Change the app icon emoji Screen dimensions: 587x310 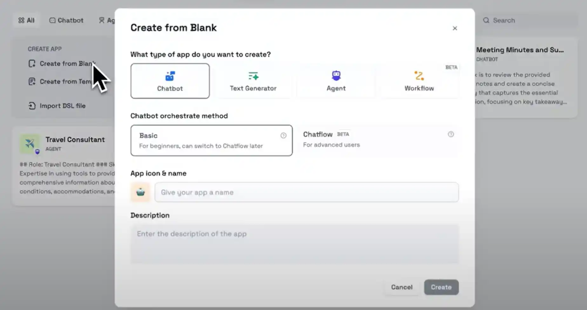coord(140,192)
